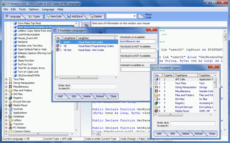Image resolution: width=230 pixels, height=143 pixels.
Task: Click the LangName column header
Action: click(x=69, y=38)
